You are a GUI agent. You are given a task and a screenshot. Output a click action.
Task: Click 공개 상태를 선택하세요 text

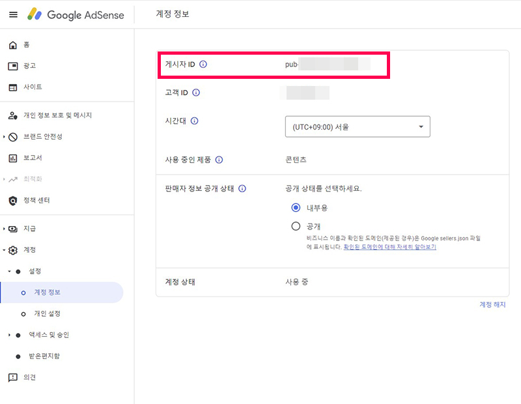[323, 188]
